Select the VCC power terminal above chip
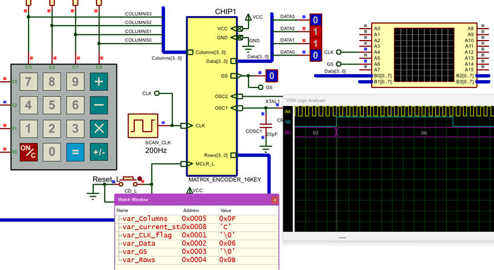The image size is (494, 270). (x=248, y=17)
